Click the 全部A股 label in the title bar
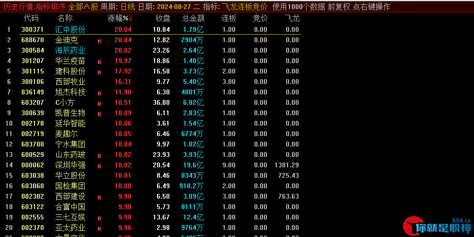474x237 pixels. click(x=83, y=7)
